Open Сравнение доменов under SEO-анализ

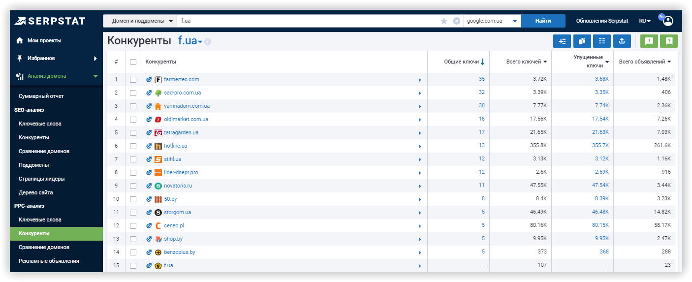[44, 151]
